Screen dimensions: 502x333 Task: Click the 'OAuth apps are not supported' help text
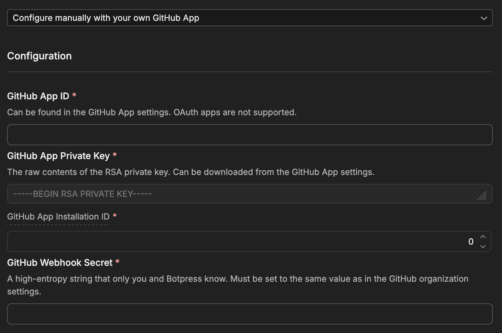(x=235, y=112)
